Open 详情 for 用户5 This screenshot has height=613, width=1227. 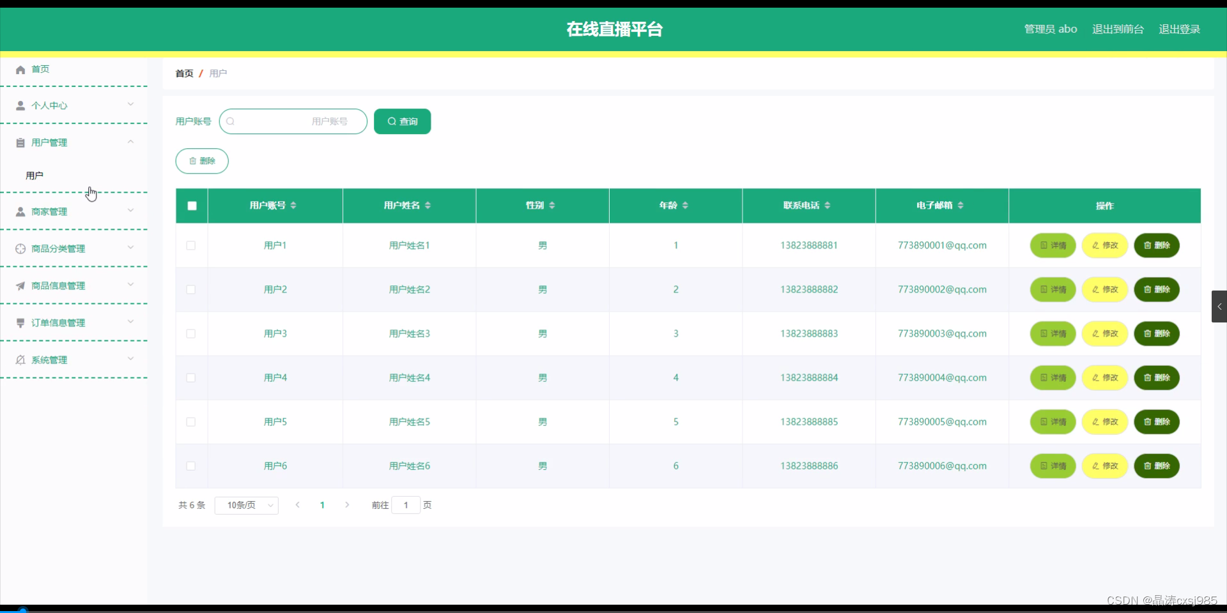point(1053,421)
